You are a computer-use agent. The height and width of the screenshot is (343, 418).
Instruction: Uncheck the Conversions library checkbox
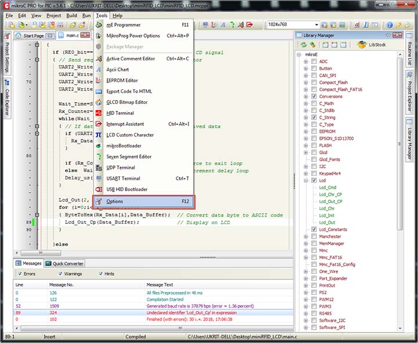(314, 96)
